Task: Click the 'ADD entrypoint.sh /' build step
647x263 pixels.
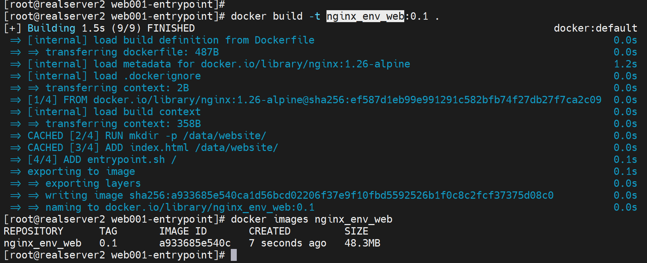Action: point(120,160)
